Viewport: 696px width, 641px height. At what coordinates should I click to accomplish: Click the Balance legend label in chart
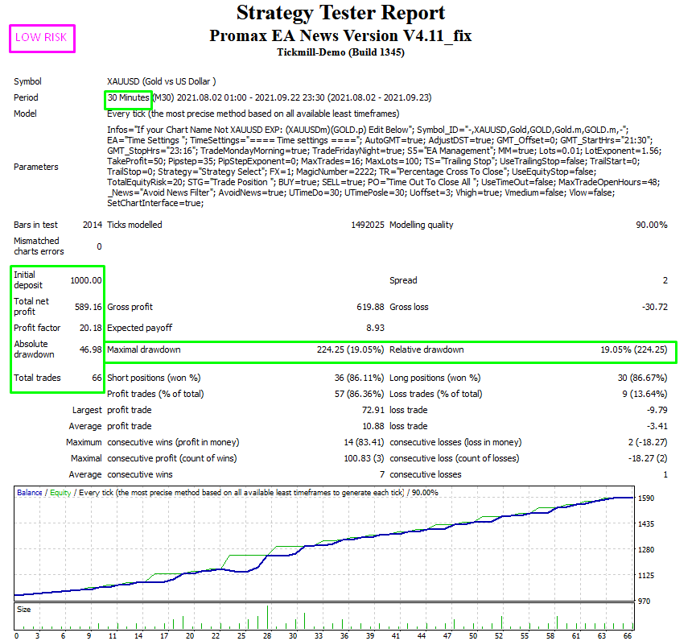[29, 493]
